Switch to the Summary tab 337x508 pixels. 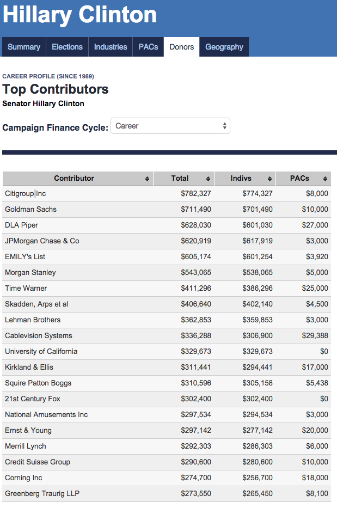[24, 47]
